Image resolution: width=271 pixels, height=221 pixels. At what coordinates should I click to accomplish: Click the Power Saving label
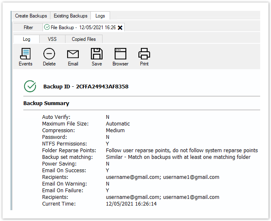[x=59, y=164]
